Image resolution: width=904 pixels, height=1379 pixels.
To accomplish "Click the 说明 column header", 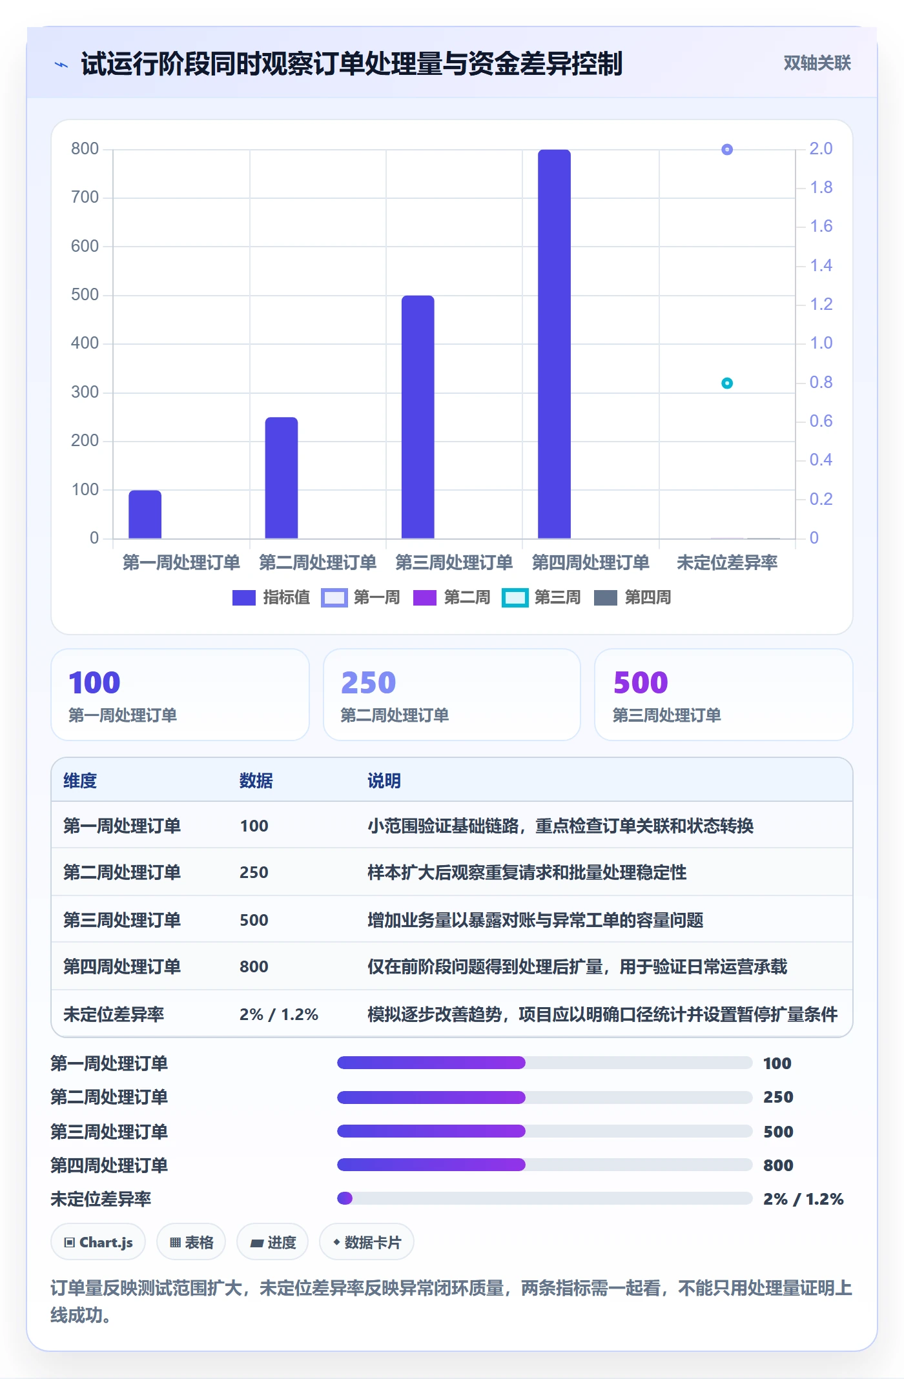I will (384, 781).
